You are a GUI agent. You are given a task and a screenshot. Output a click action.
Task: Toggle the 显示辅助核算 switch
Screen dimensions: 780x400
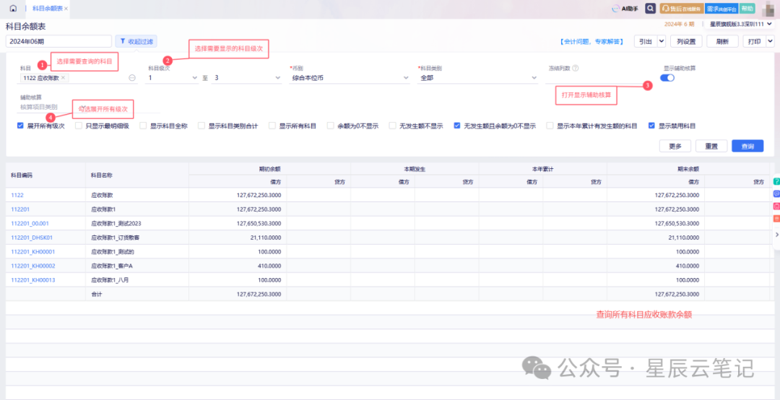coord(667,77)
